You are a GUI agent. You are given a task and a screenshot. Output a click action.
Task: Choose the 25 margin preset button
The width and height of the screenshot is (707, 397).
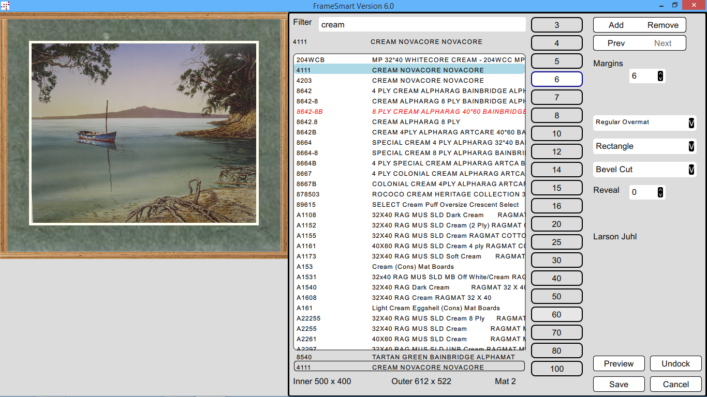(556, 242)
